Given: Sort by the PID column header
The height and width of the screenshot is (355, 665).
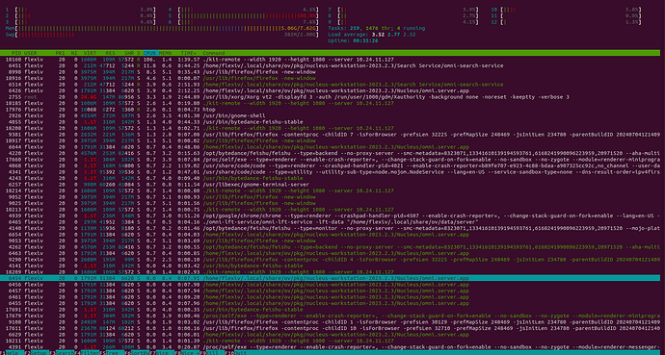Looking at the screenshot, I should pos(16,53).
